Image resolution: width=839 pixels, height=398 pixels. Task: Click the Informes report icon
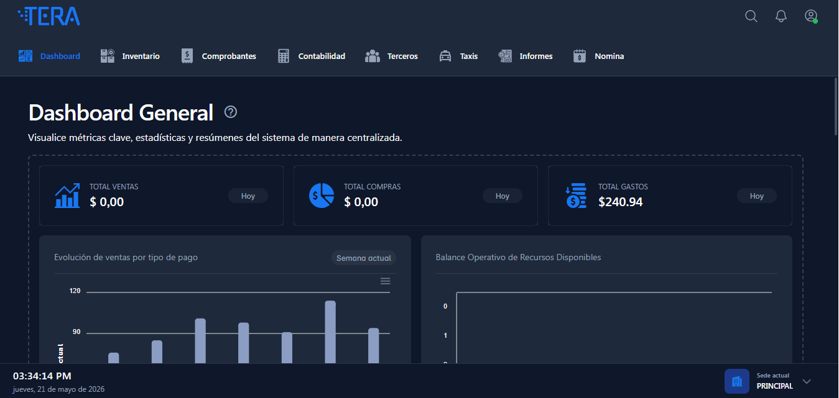click(505, 56)
